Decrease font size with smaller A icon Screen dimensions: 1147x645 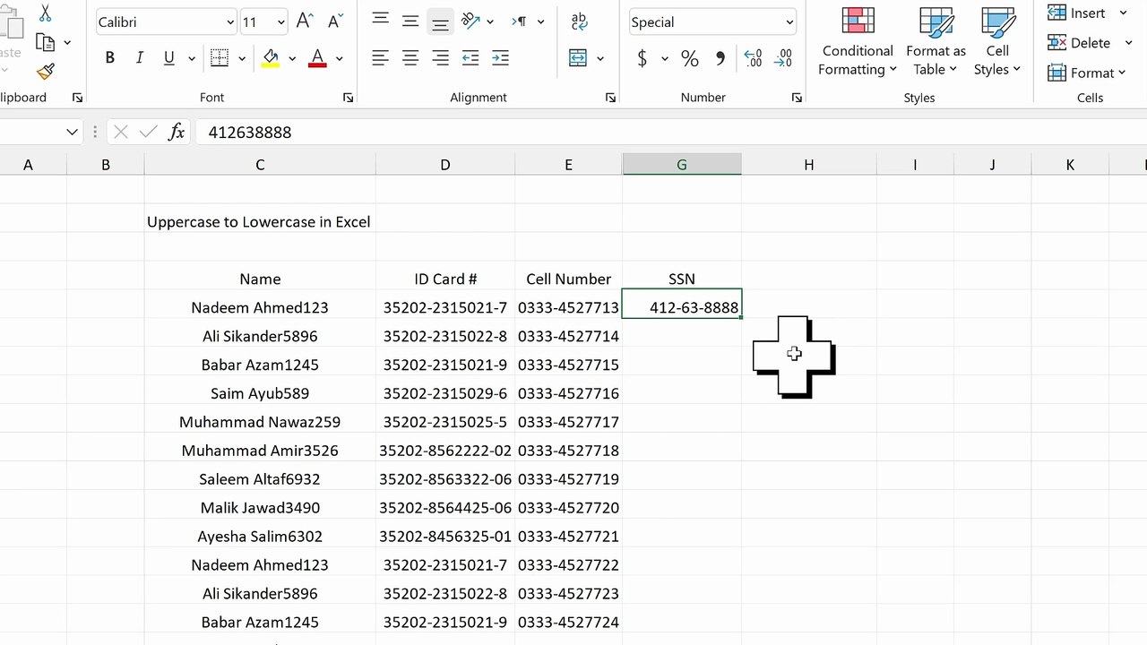[335, 21]
